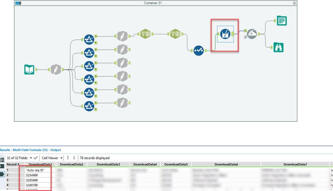Select the third Filter tool from top
The width and height of the screenshot is (333, 191).
click(89, 66)
